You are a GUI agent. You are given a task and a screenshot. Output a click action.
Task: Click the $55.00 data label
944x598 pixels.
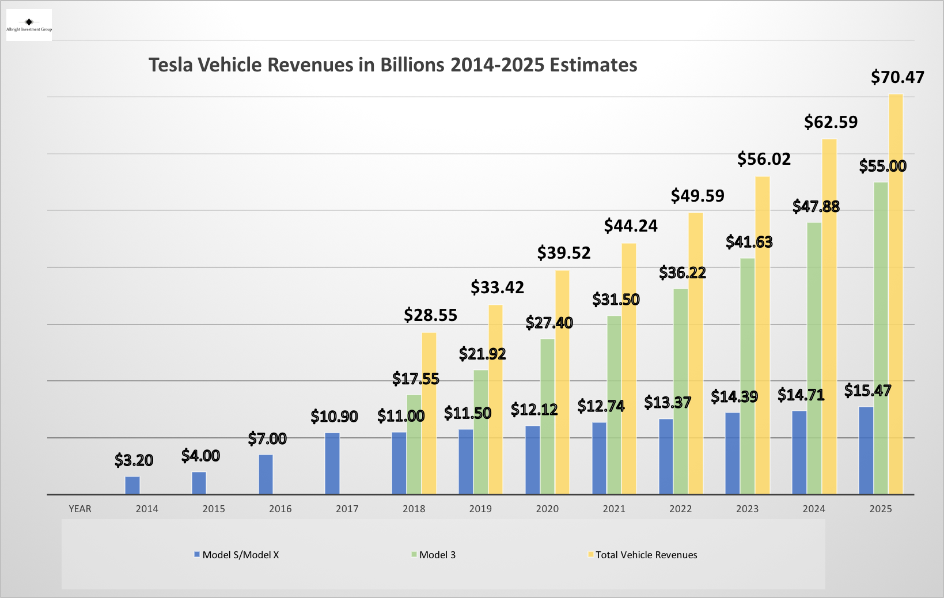pos(882,166)
